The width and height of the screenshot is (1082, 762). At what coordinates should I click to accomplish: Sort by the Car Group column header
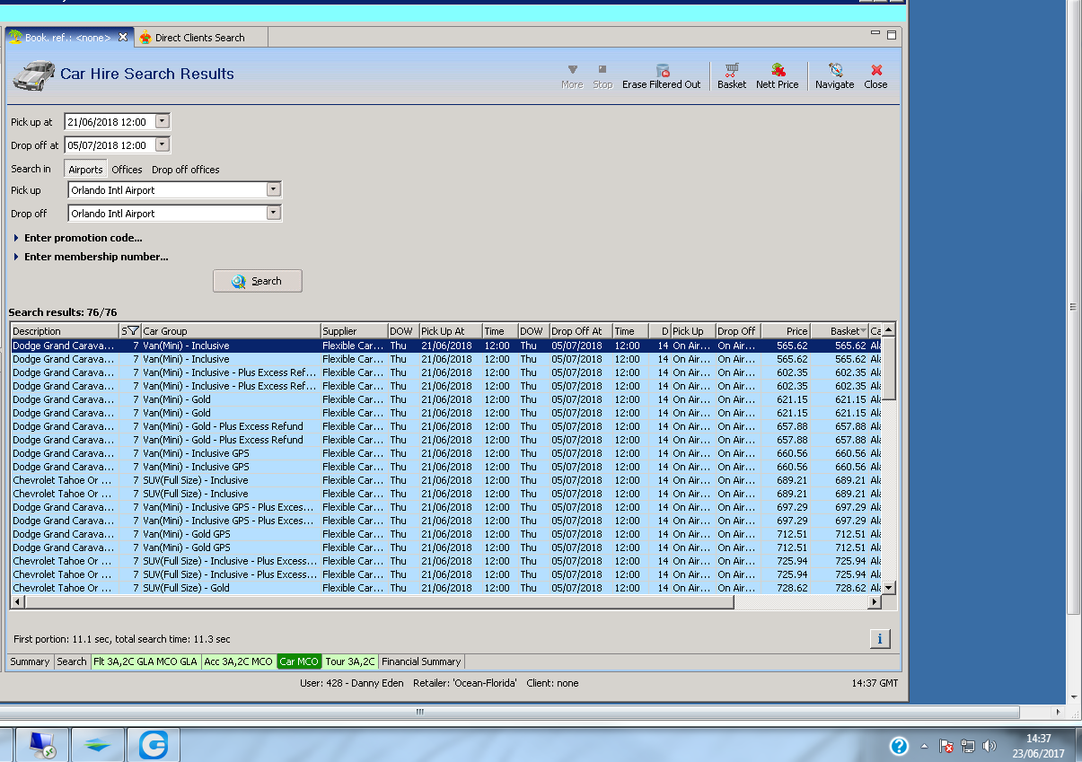tap(231, 331)
